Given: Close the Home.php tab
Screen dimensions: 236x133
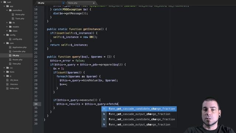Looking at the screenshot, I should [x=94, y=3].
